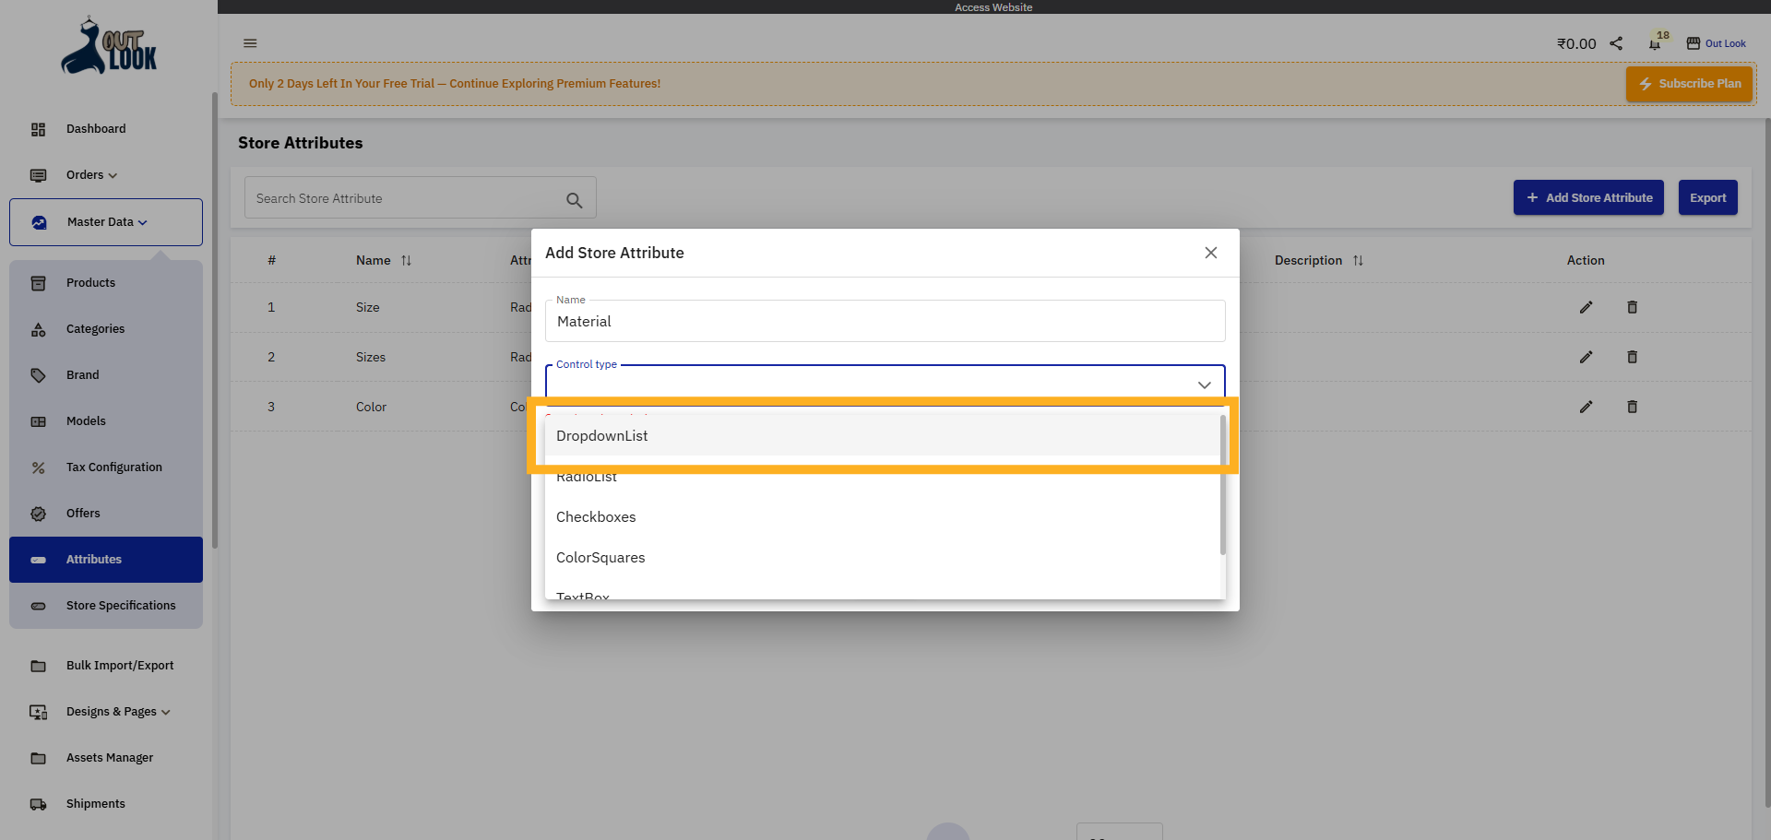The height and width of the screenshot is (840, 1771).
Task: Click the Subscribe Plan button
Action: [1689, 83]
